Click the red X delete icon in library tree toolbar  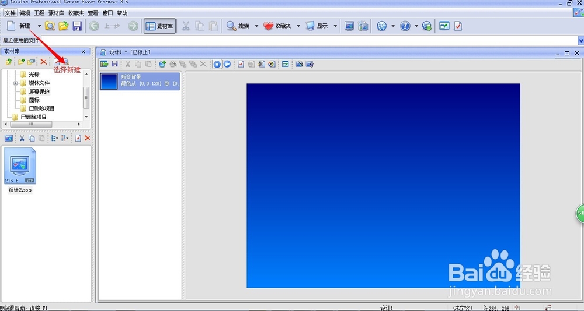tap(44, 62)
